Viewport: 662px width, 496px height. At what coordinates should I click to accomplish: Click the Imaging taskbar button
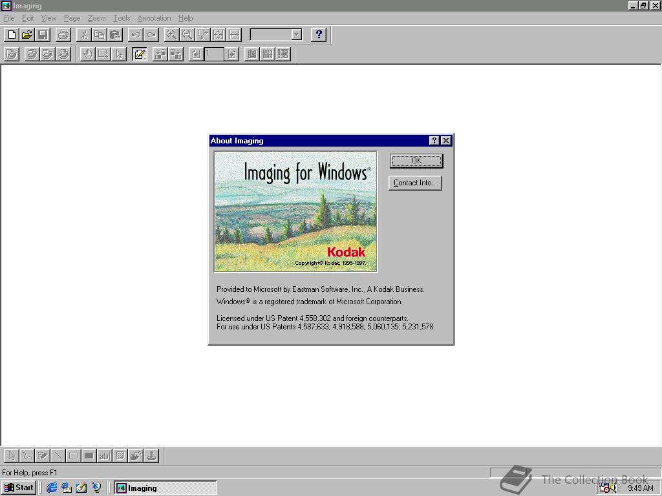click(x=165, y=488)
